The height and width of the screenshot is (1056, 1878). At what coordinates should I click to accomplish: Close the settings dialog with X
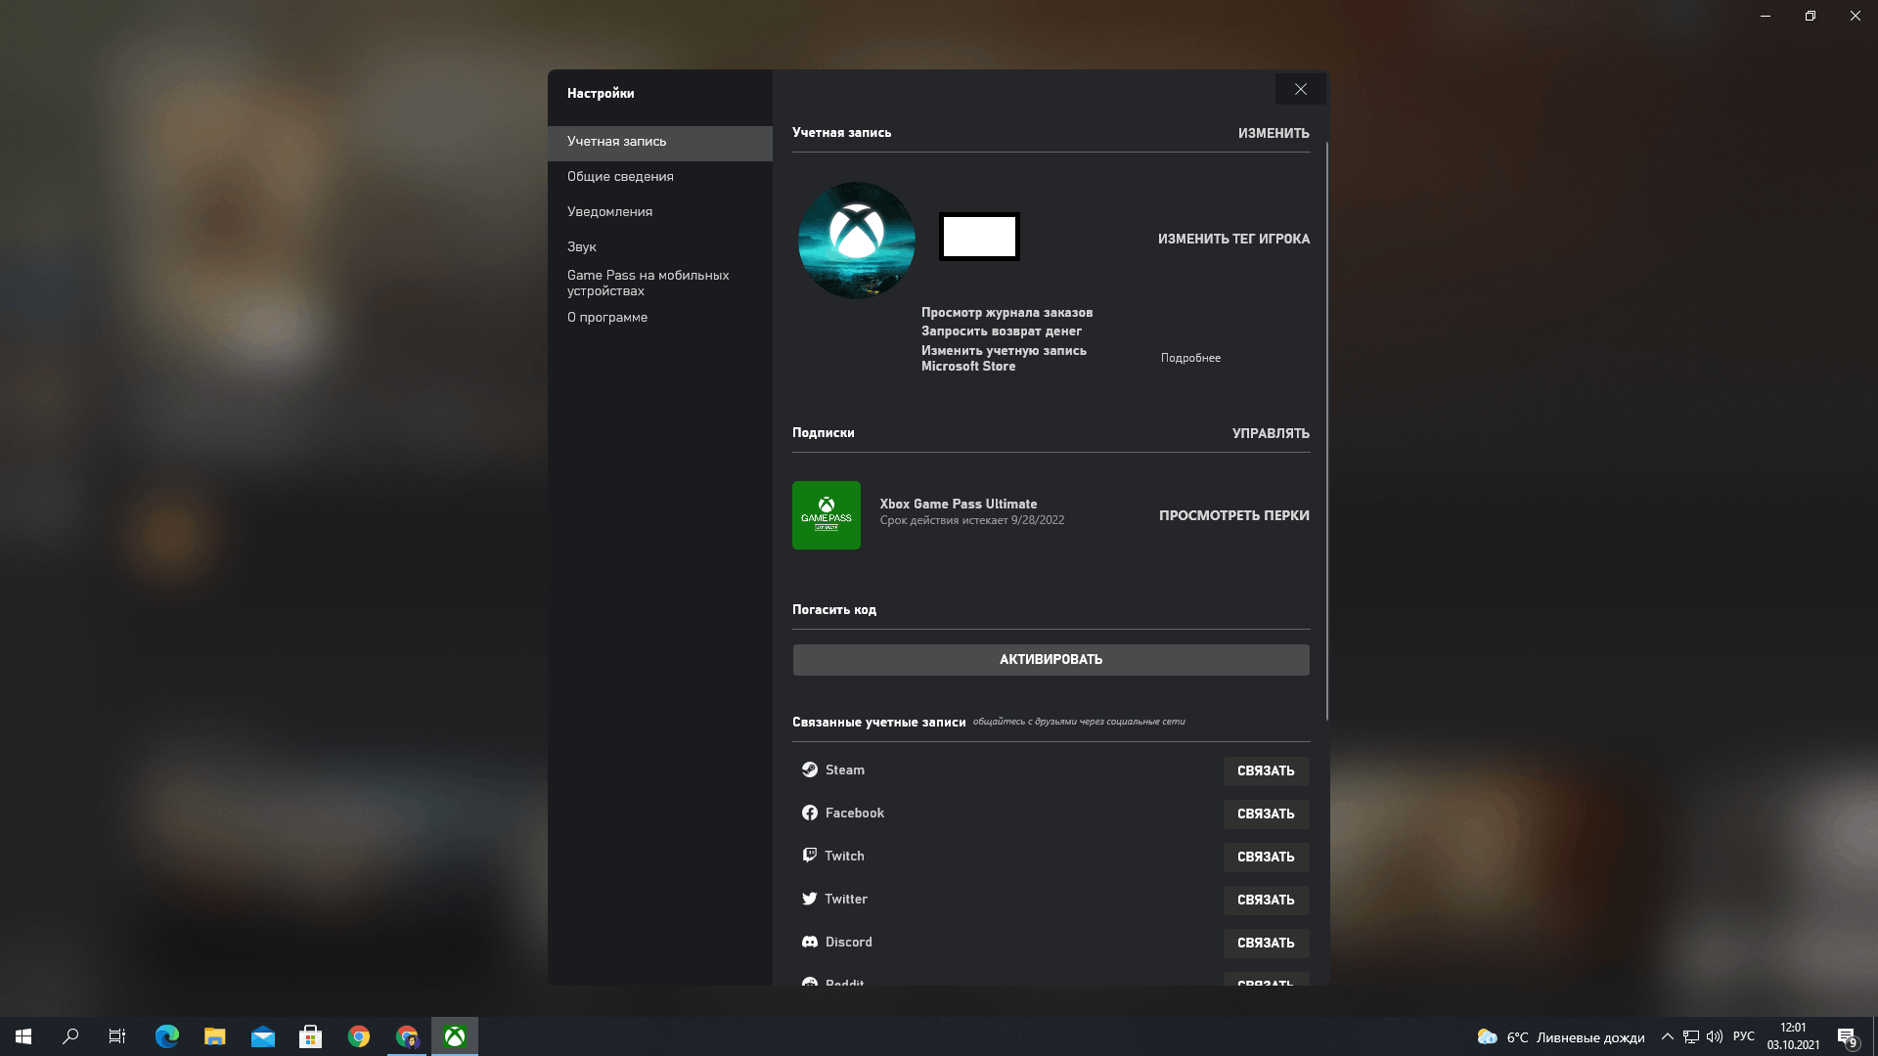click(x=1300, y=89)
